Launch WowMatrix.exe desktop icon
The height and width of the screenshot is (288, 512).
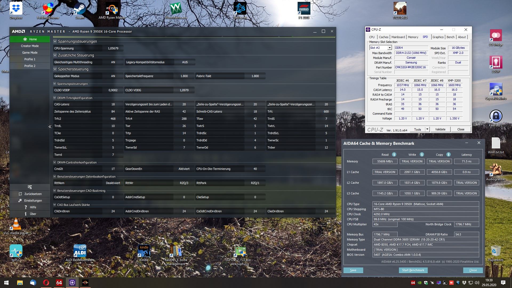176,11
